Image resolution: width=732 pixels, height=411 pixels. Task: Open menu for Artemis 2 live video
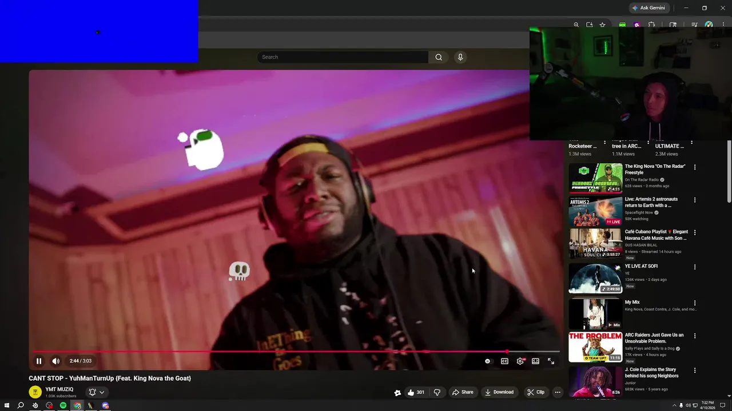pyautogui.click(x=695, y=200)
